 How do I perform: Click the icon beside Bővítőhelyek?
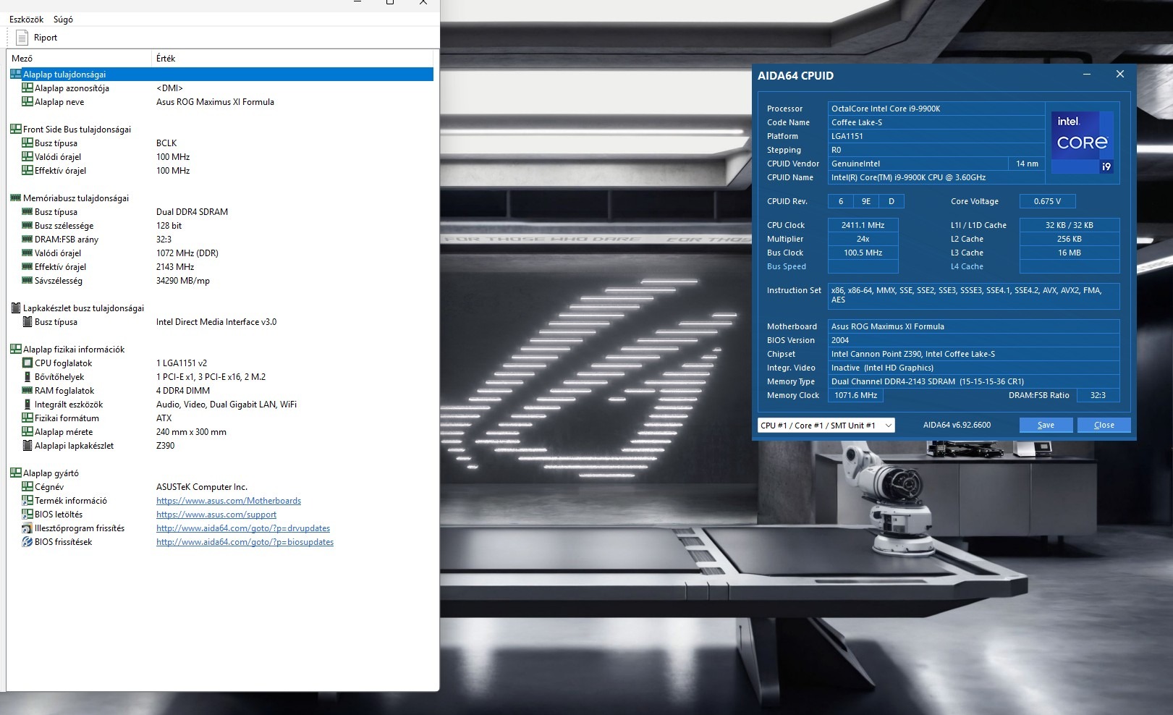(x=27, y=376)
